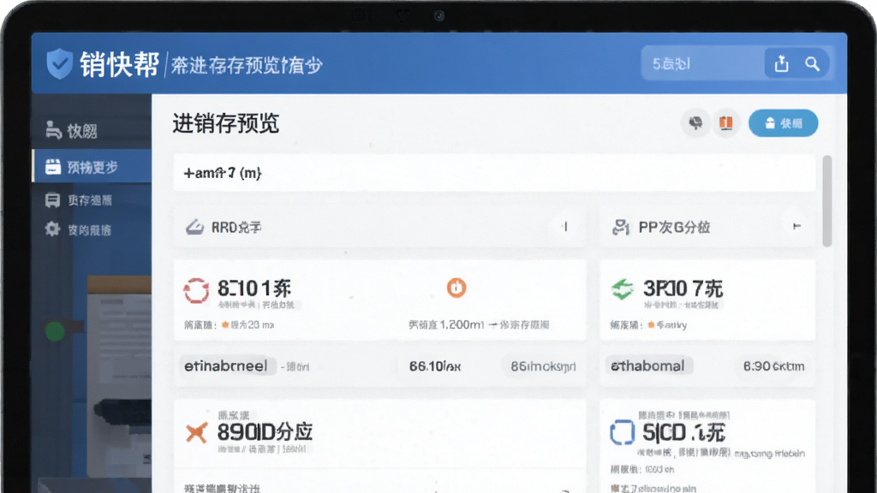The width and height of the screenshot is (877, 493).
Task: Click the magnifier search icon in the header
Action: click(812, 63)
